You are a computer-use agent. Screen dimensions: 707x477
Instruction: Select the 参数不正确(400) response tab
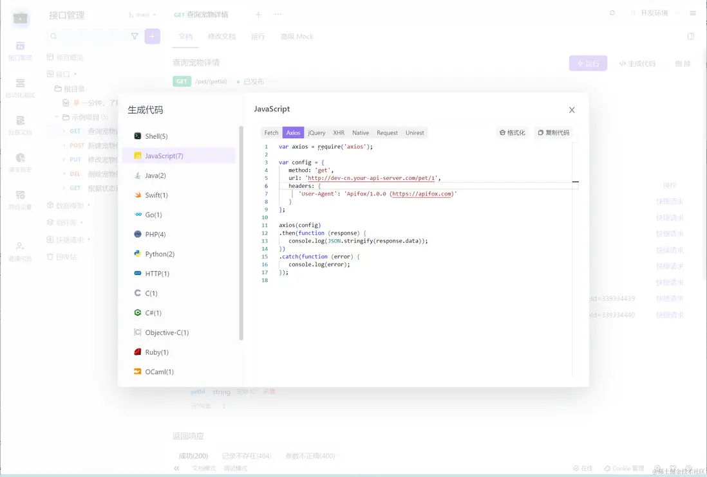(x=310, y=456)
